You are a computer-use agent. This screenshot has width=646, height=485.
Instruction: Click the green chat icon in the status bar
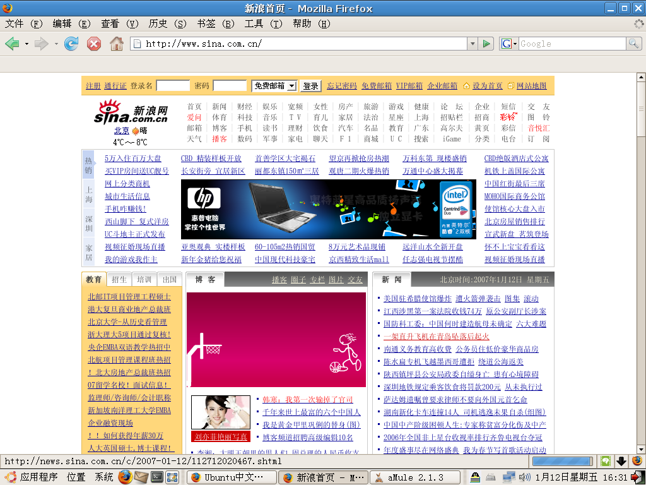click(605, 461)
